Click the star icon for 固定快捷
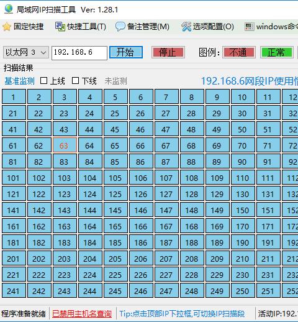Viewport: 298px width, 322px height. [x=7, y=27]
